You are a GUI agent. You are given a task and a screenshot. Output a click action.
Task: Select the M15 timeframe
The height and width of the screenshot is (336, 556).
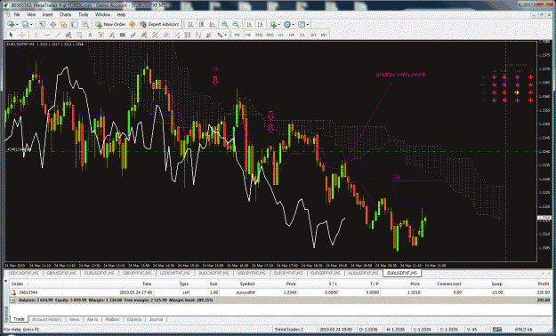tap(259, 35)
